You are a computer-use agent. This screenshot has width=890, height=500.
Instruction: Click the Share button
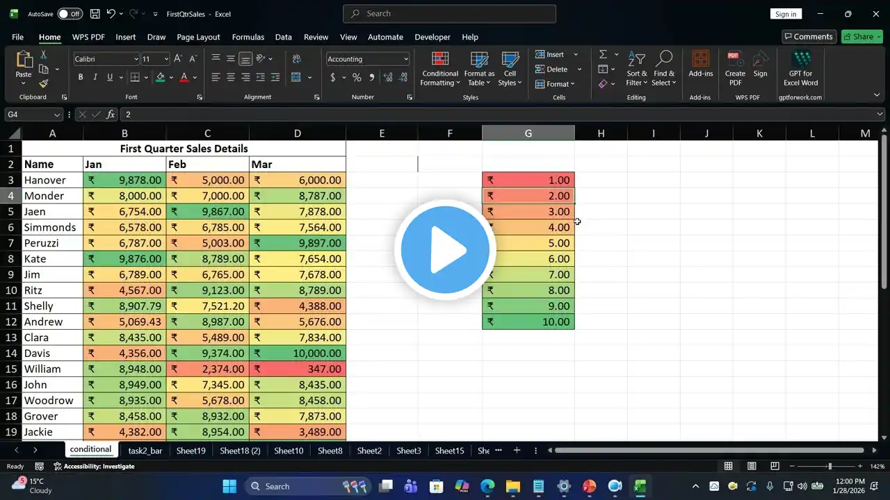click(862, 37)
